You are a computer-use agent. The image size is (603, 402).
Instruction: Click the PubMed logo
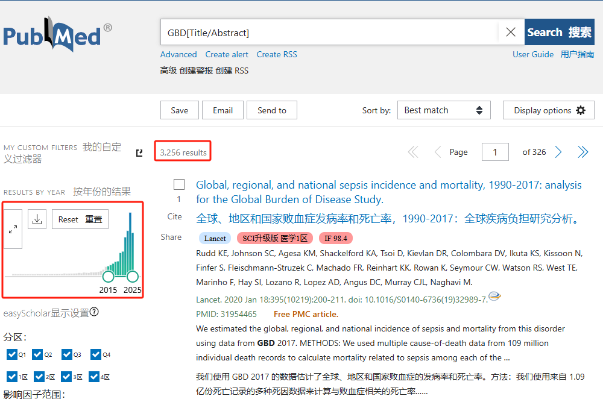(x=58, y=34)
